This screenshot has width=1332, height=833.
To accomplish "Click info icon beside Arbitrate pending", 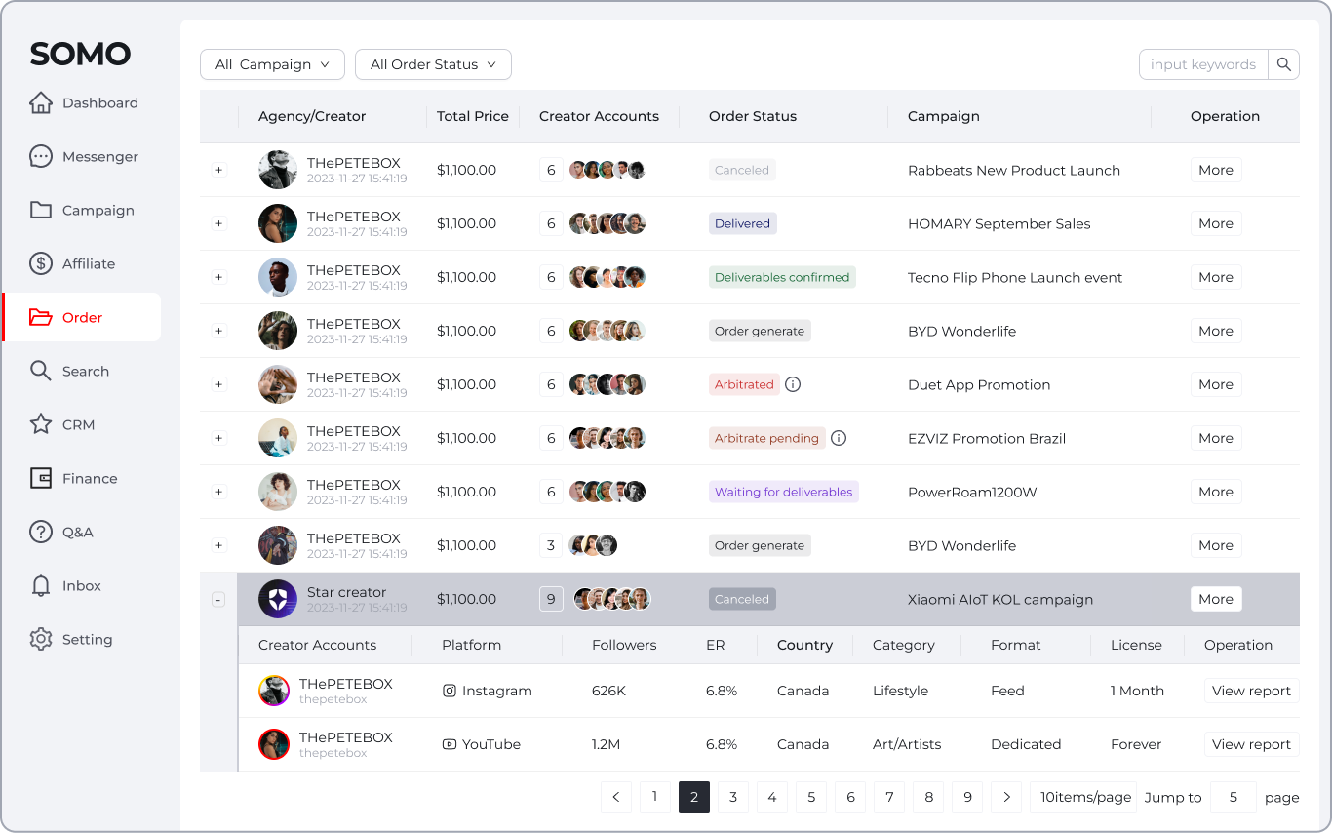I will point(839,438).
